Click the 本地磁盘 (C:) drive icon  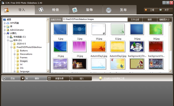click(x=11, y=37)
